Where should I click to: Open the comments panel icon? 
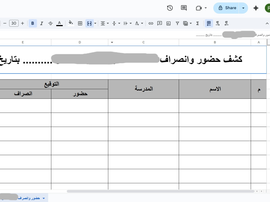[x=184, y=8]
